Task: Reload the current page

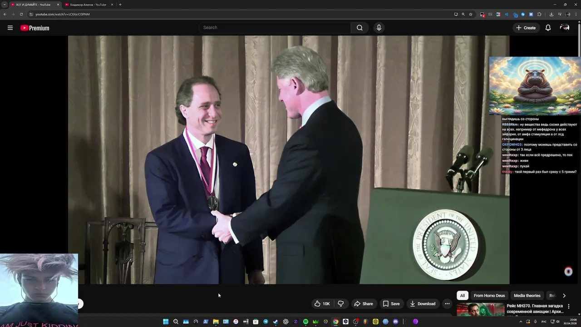Action: pyautogui.click(x=21, y=14)
